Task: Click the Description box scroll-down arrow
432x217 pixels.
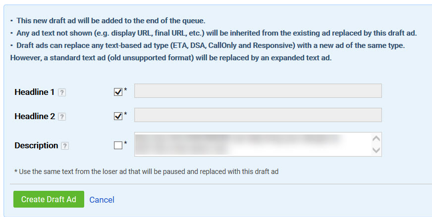Action: pyautogui.click(x=376, y=150)
